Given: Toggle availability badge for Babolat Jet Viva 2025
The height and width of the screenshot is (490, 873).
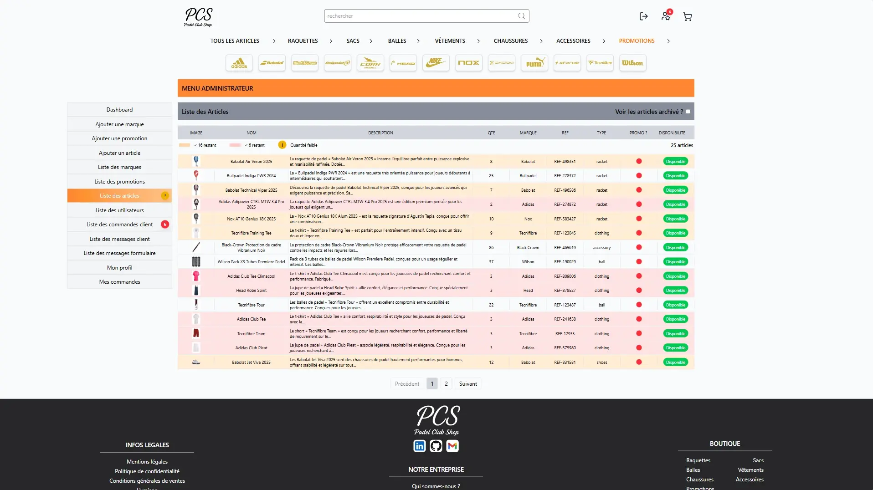Looking at the screenshot, I should tap(676, 362).
